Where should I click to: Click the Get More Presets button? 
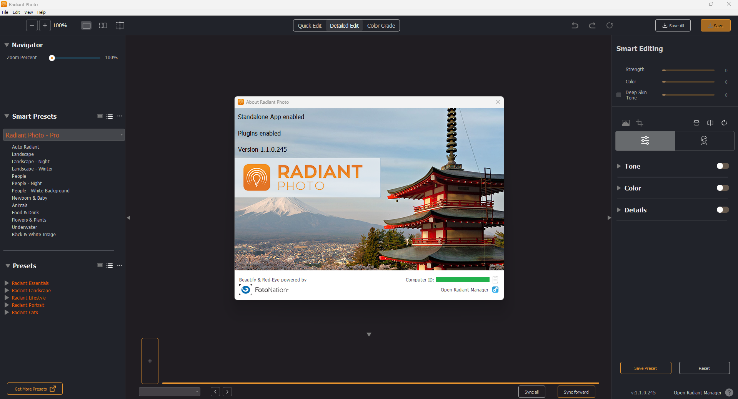[35, 389]
